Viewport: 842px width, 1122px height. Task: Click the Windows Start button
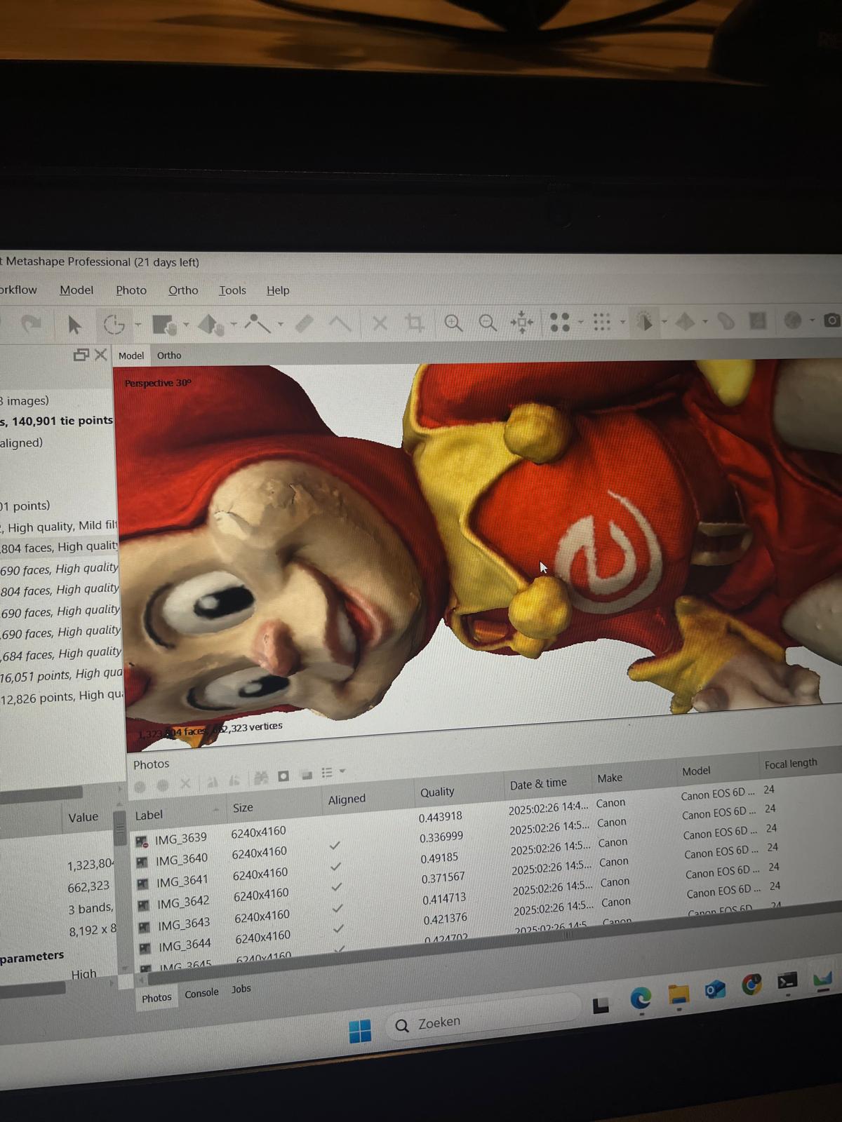[360, 1031]
